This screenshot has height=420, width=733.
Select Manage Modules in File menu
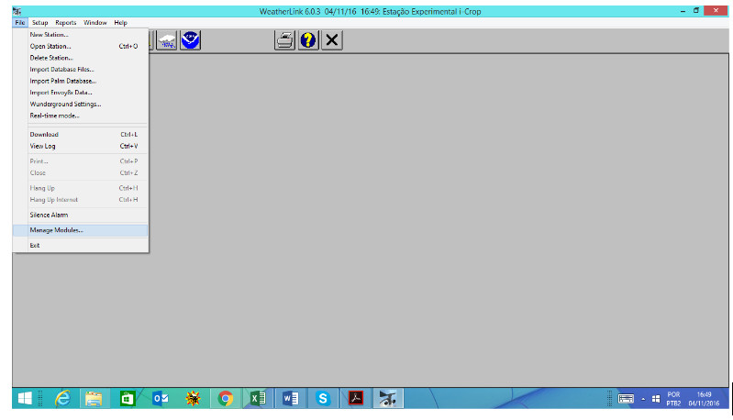[57, 230]
